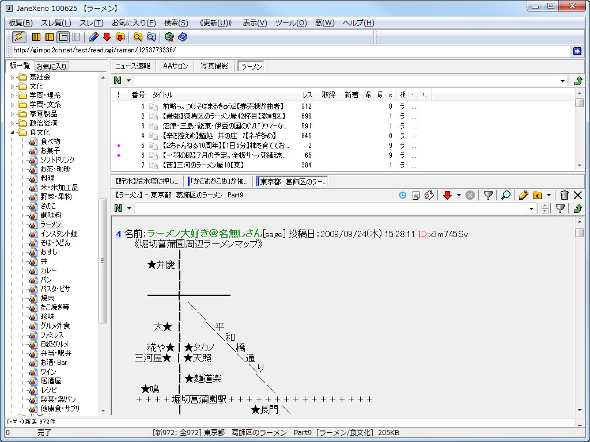Switch to the ニュース速報 board tab
Screen dimensions: 590x442
coord(133,66)
